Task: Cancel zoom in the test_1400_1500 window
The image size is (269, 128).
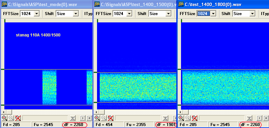Action: point(110,118)
